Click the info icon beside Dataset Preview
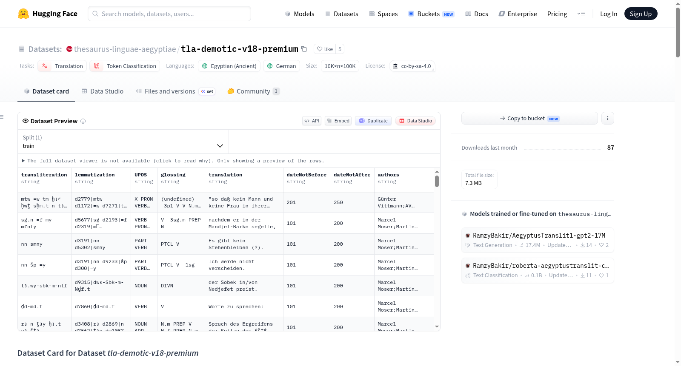The height and width of the screenshot is (366, 681). click(83, 121)
